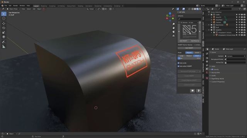
Task: Switch perspective/orthographic grid icon
Action: [173, 36]
